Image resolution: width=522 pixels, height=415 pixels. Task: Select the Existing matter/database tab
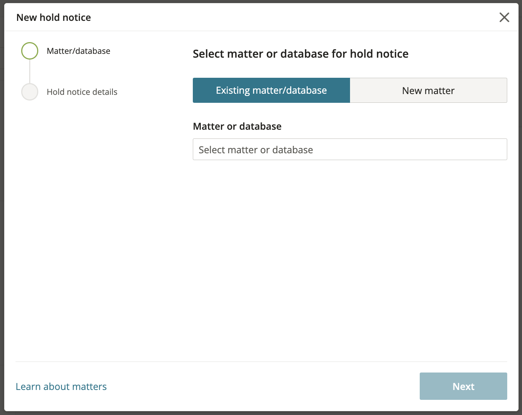pos(271,90)
